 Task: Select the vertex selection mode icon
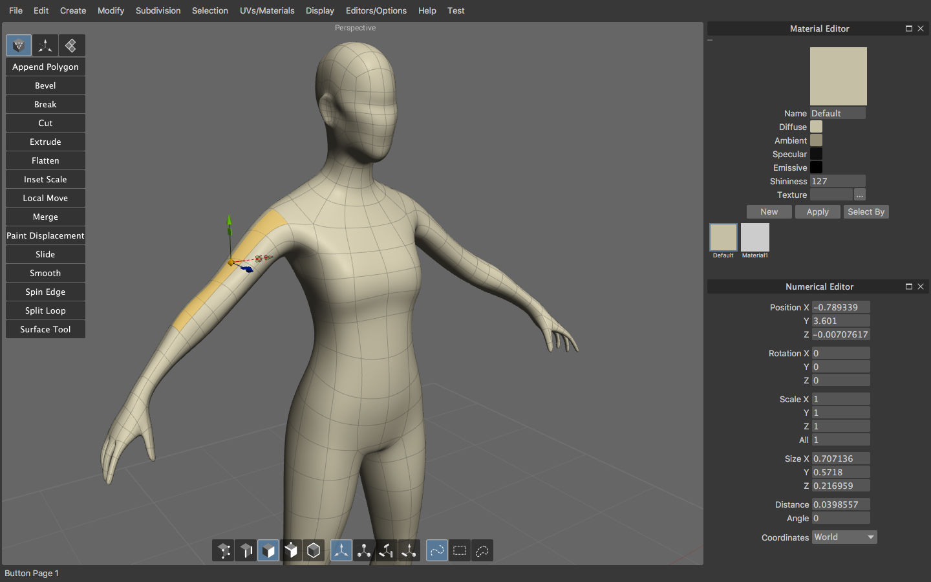224,551
